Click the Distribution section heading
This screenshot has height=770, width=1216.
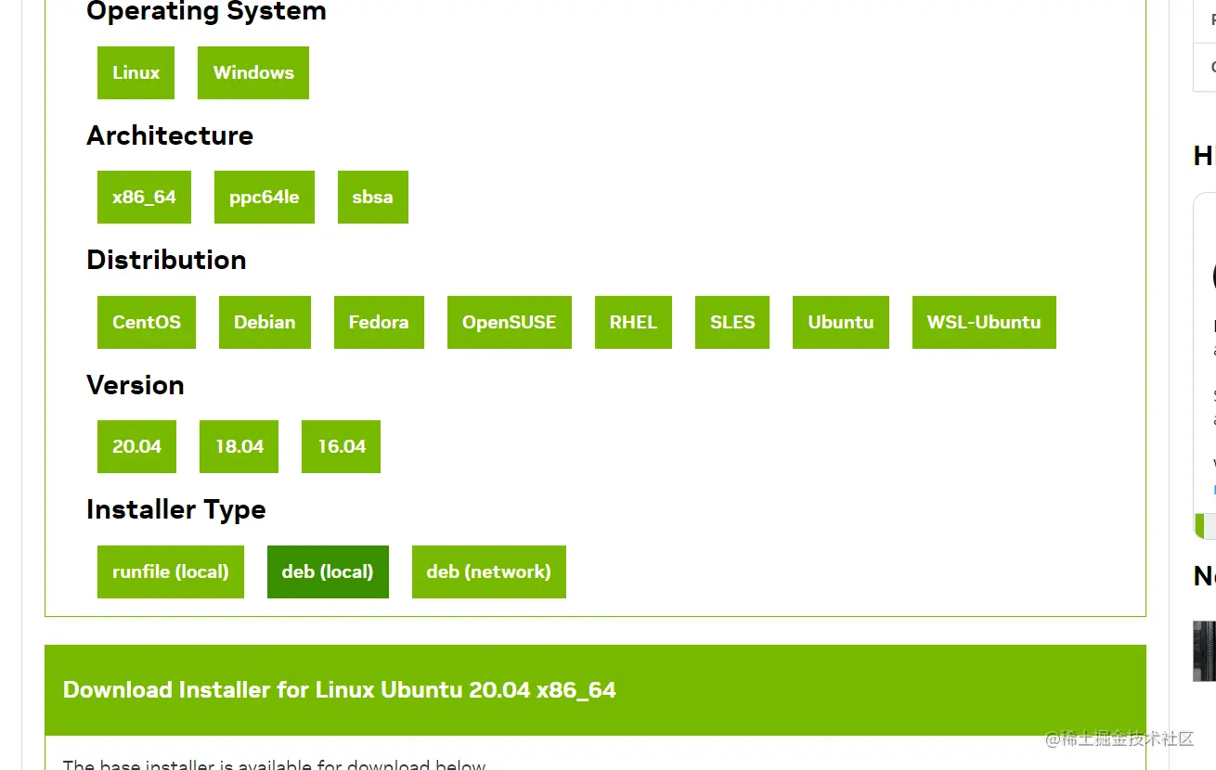(x=166, y=260)
